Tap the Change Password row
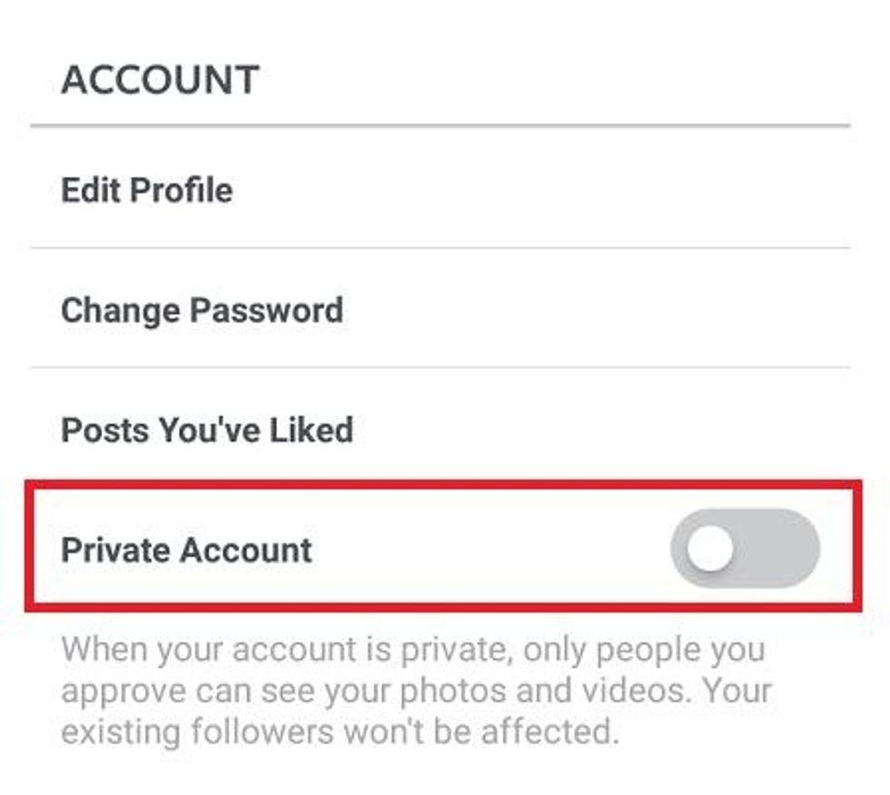This screenshot has width=890, height=795. (202, 310)
